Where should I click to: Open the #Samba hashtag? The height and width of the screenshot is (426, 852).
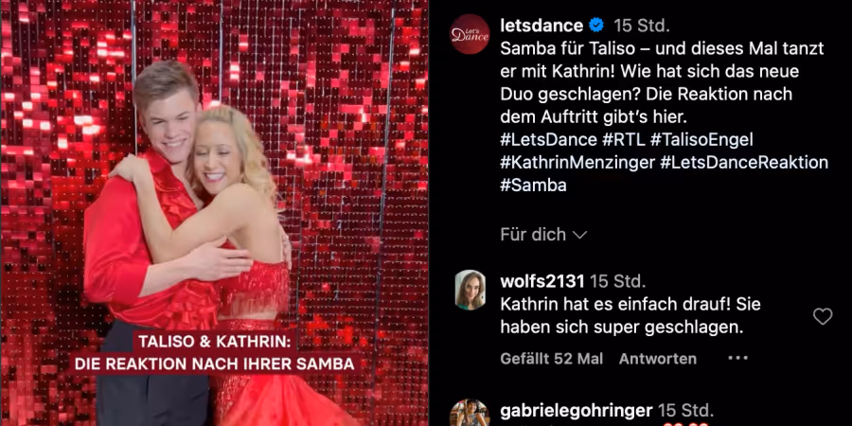[x=533, y=186]
